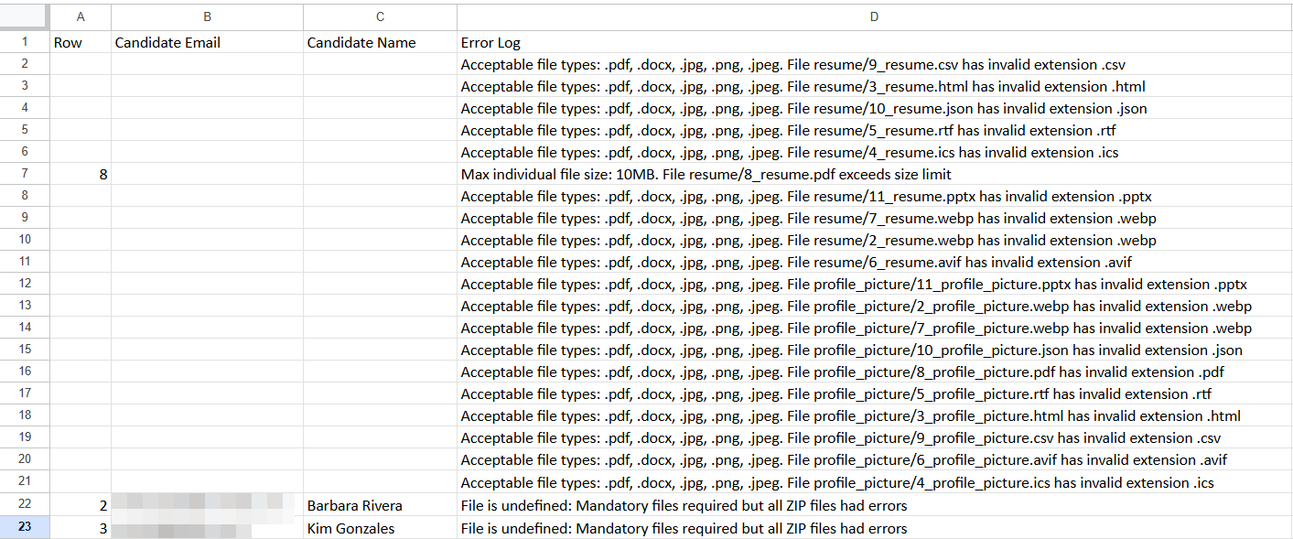Select the 11_profile_picture.pptx error cell
The height and width of the screenshot is (539, 1293).
[874, 285]
